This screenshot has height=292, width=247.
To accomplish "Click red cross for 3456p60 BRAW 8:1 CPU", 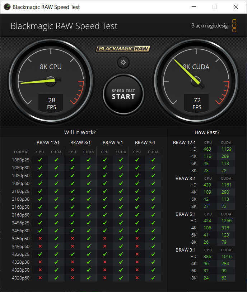I will coord(72,246).
